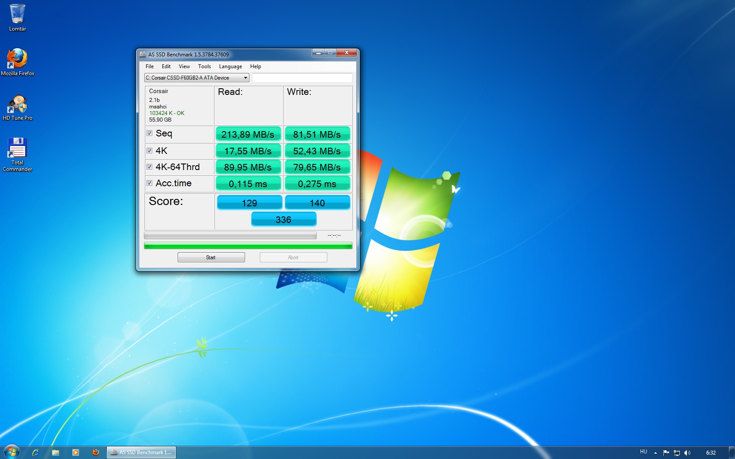Click the "Corsair" device name in info panel
The width and height of the screenshot is (735, 459).
(x=158, y=91)
